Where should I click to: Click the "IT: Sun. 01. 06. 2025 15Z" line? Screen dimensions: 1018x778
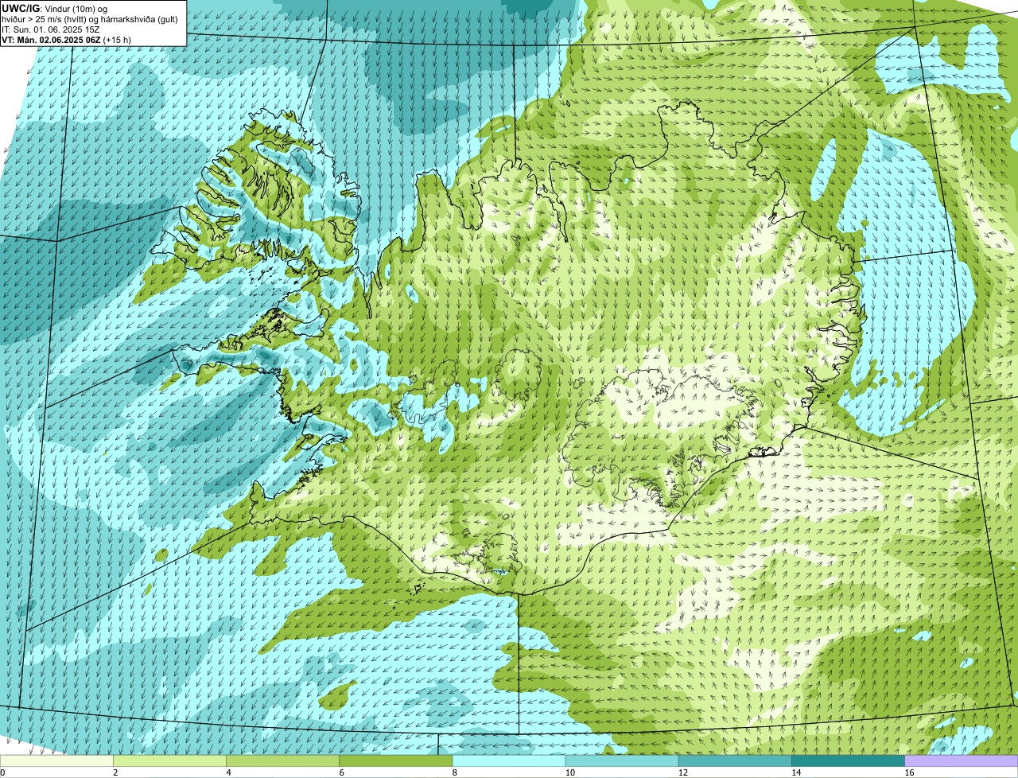coord(51,29)
